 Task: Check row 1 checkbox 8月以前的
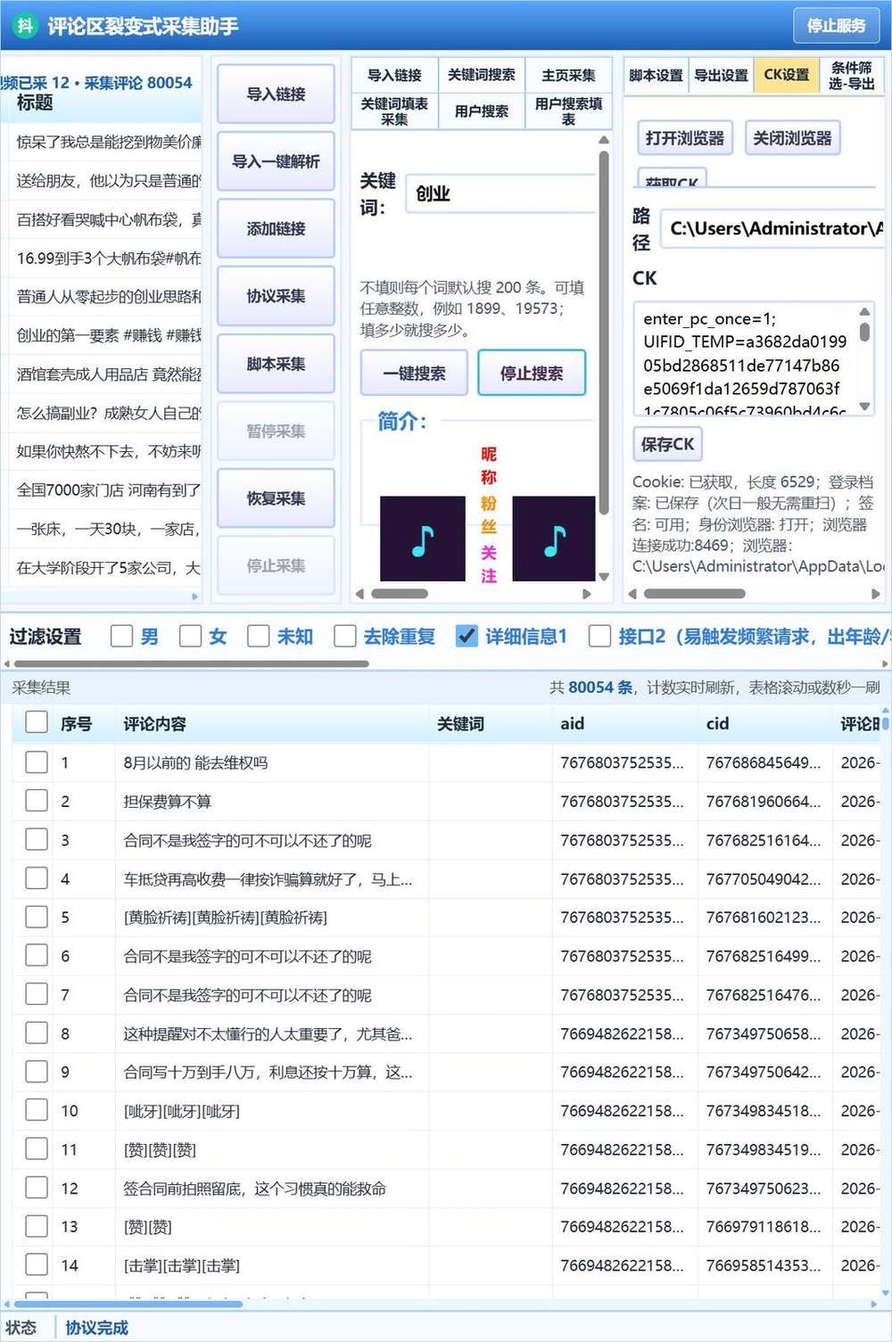click(x=37, y=762)
